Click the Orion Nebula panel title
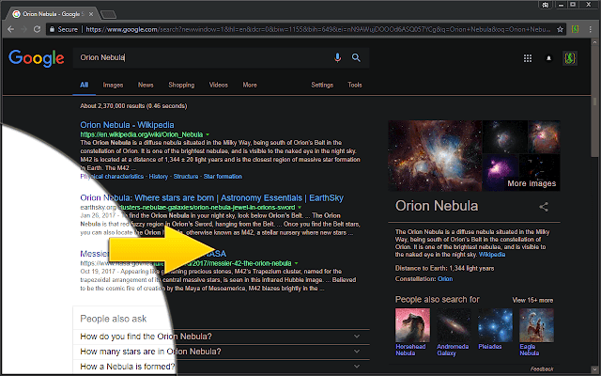Screen dimensions: 601x376 [x=437, y=206]
